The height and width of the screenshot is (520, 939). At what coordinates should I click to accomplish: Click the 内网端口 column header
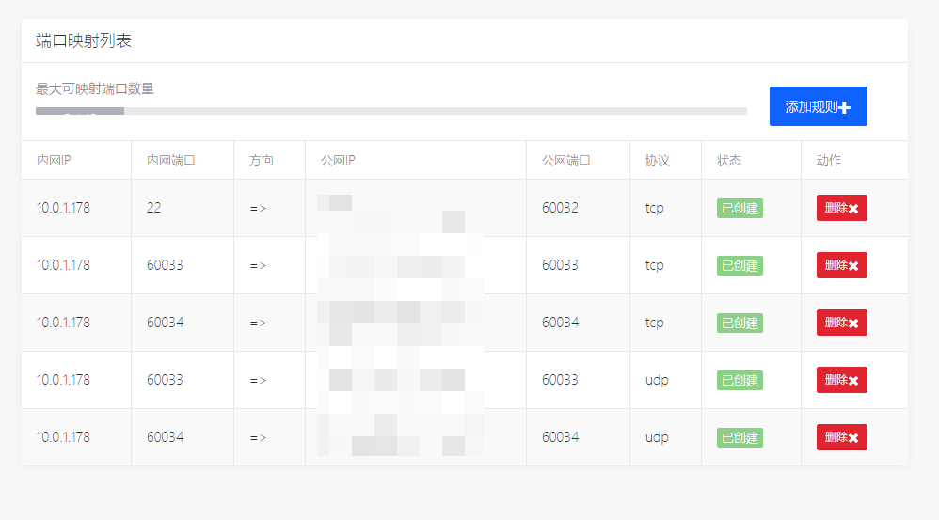point(171,161)
